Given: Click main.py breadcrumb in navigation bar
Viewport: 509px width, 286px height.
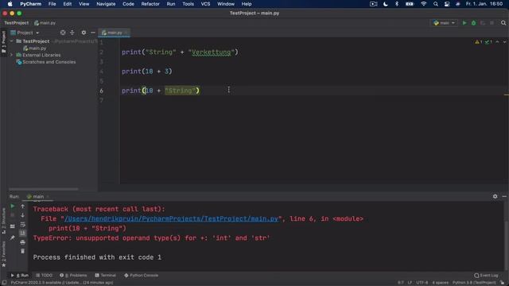Looking at the screenshot, I should [x=45, y=23].
